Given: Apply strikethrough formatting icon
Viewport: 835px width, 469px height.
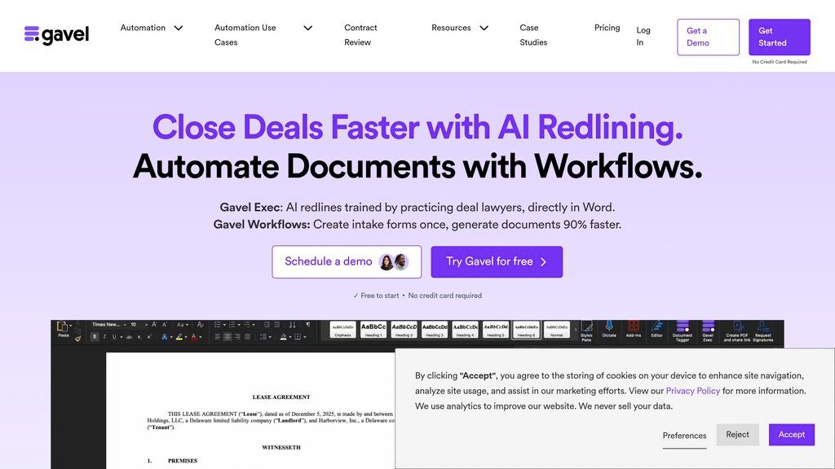Looking at the screenshot, I should (129, 336).
